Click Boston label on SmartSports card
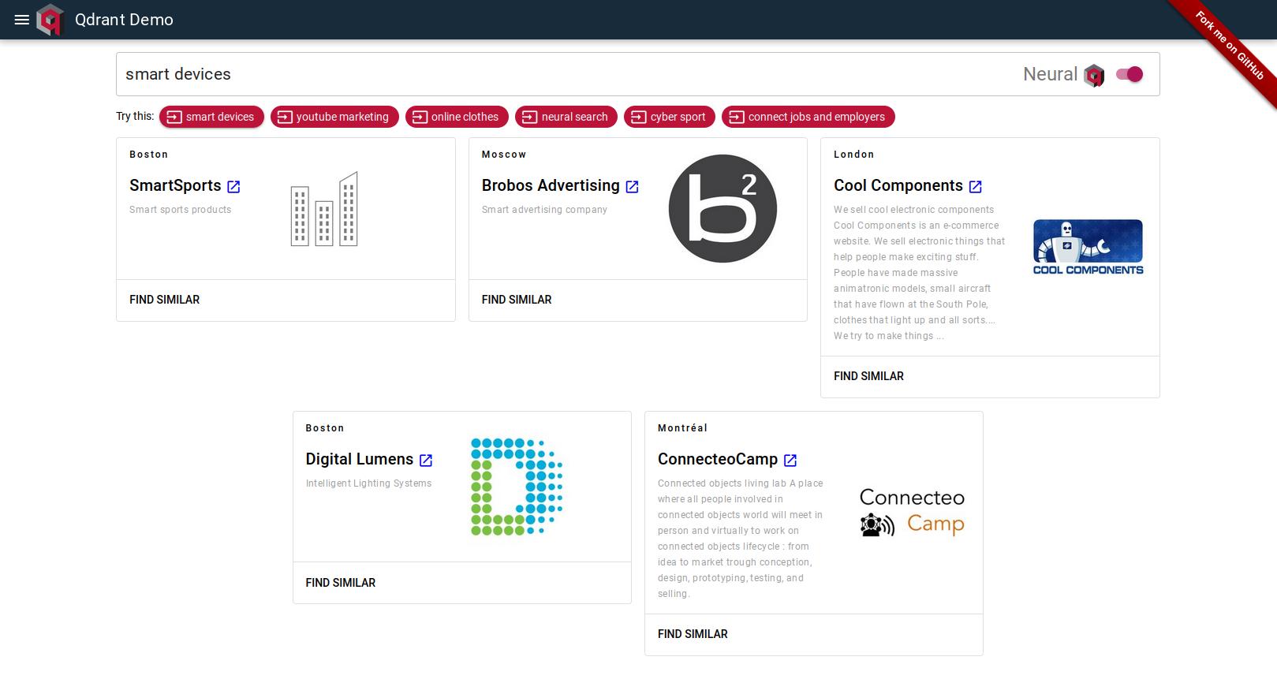Image resolution: width=1277 pixels, height=694 pixels. point(149,155)
